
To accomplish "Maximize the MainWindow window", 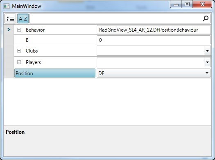I will click(187, 5).
